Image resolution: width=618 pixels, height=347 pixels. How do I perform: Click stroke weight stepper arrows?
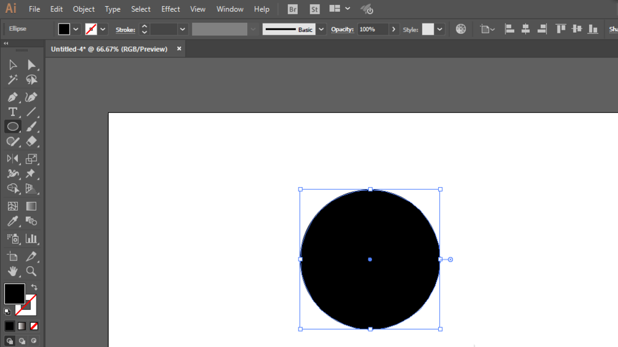[144, 29]
